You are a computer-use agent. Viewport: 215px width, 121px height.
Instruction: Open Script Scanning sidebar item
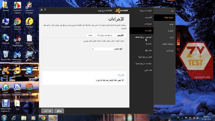141,57
